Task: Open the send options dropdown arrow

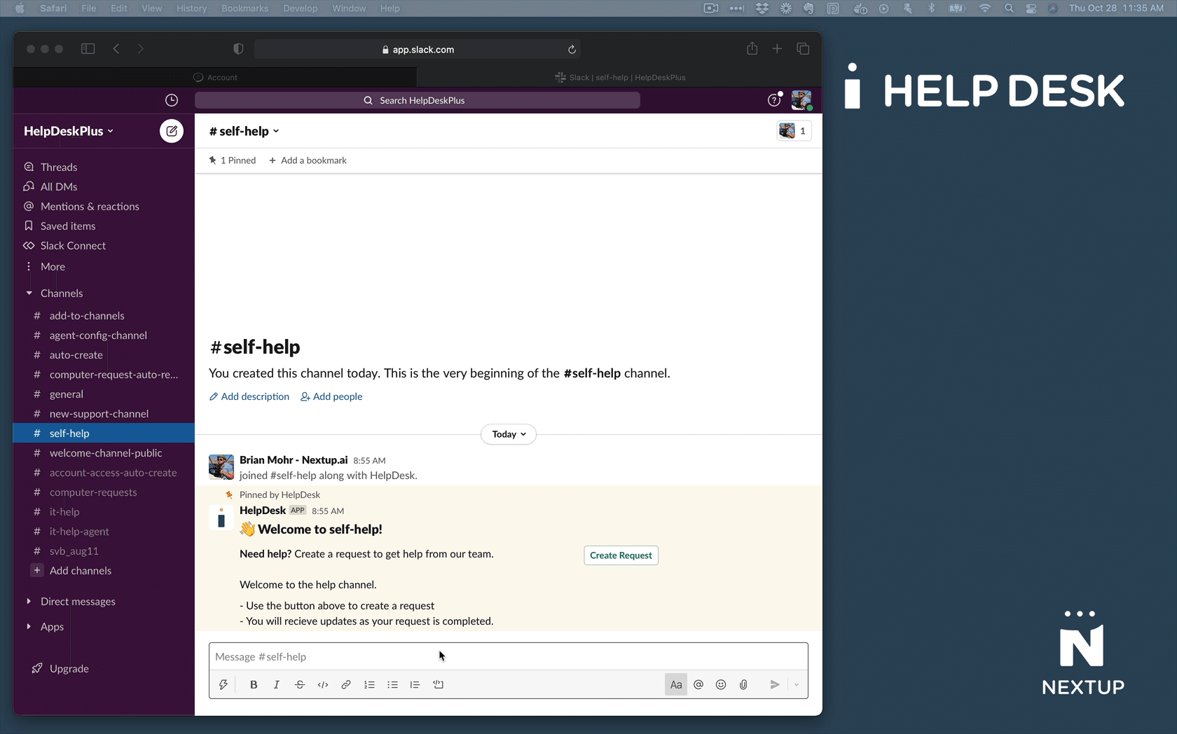Action: tap(797, 685)
